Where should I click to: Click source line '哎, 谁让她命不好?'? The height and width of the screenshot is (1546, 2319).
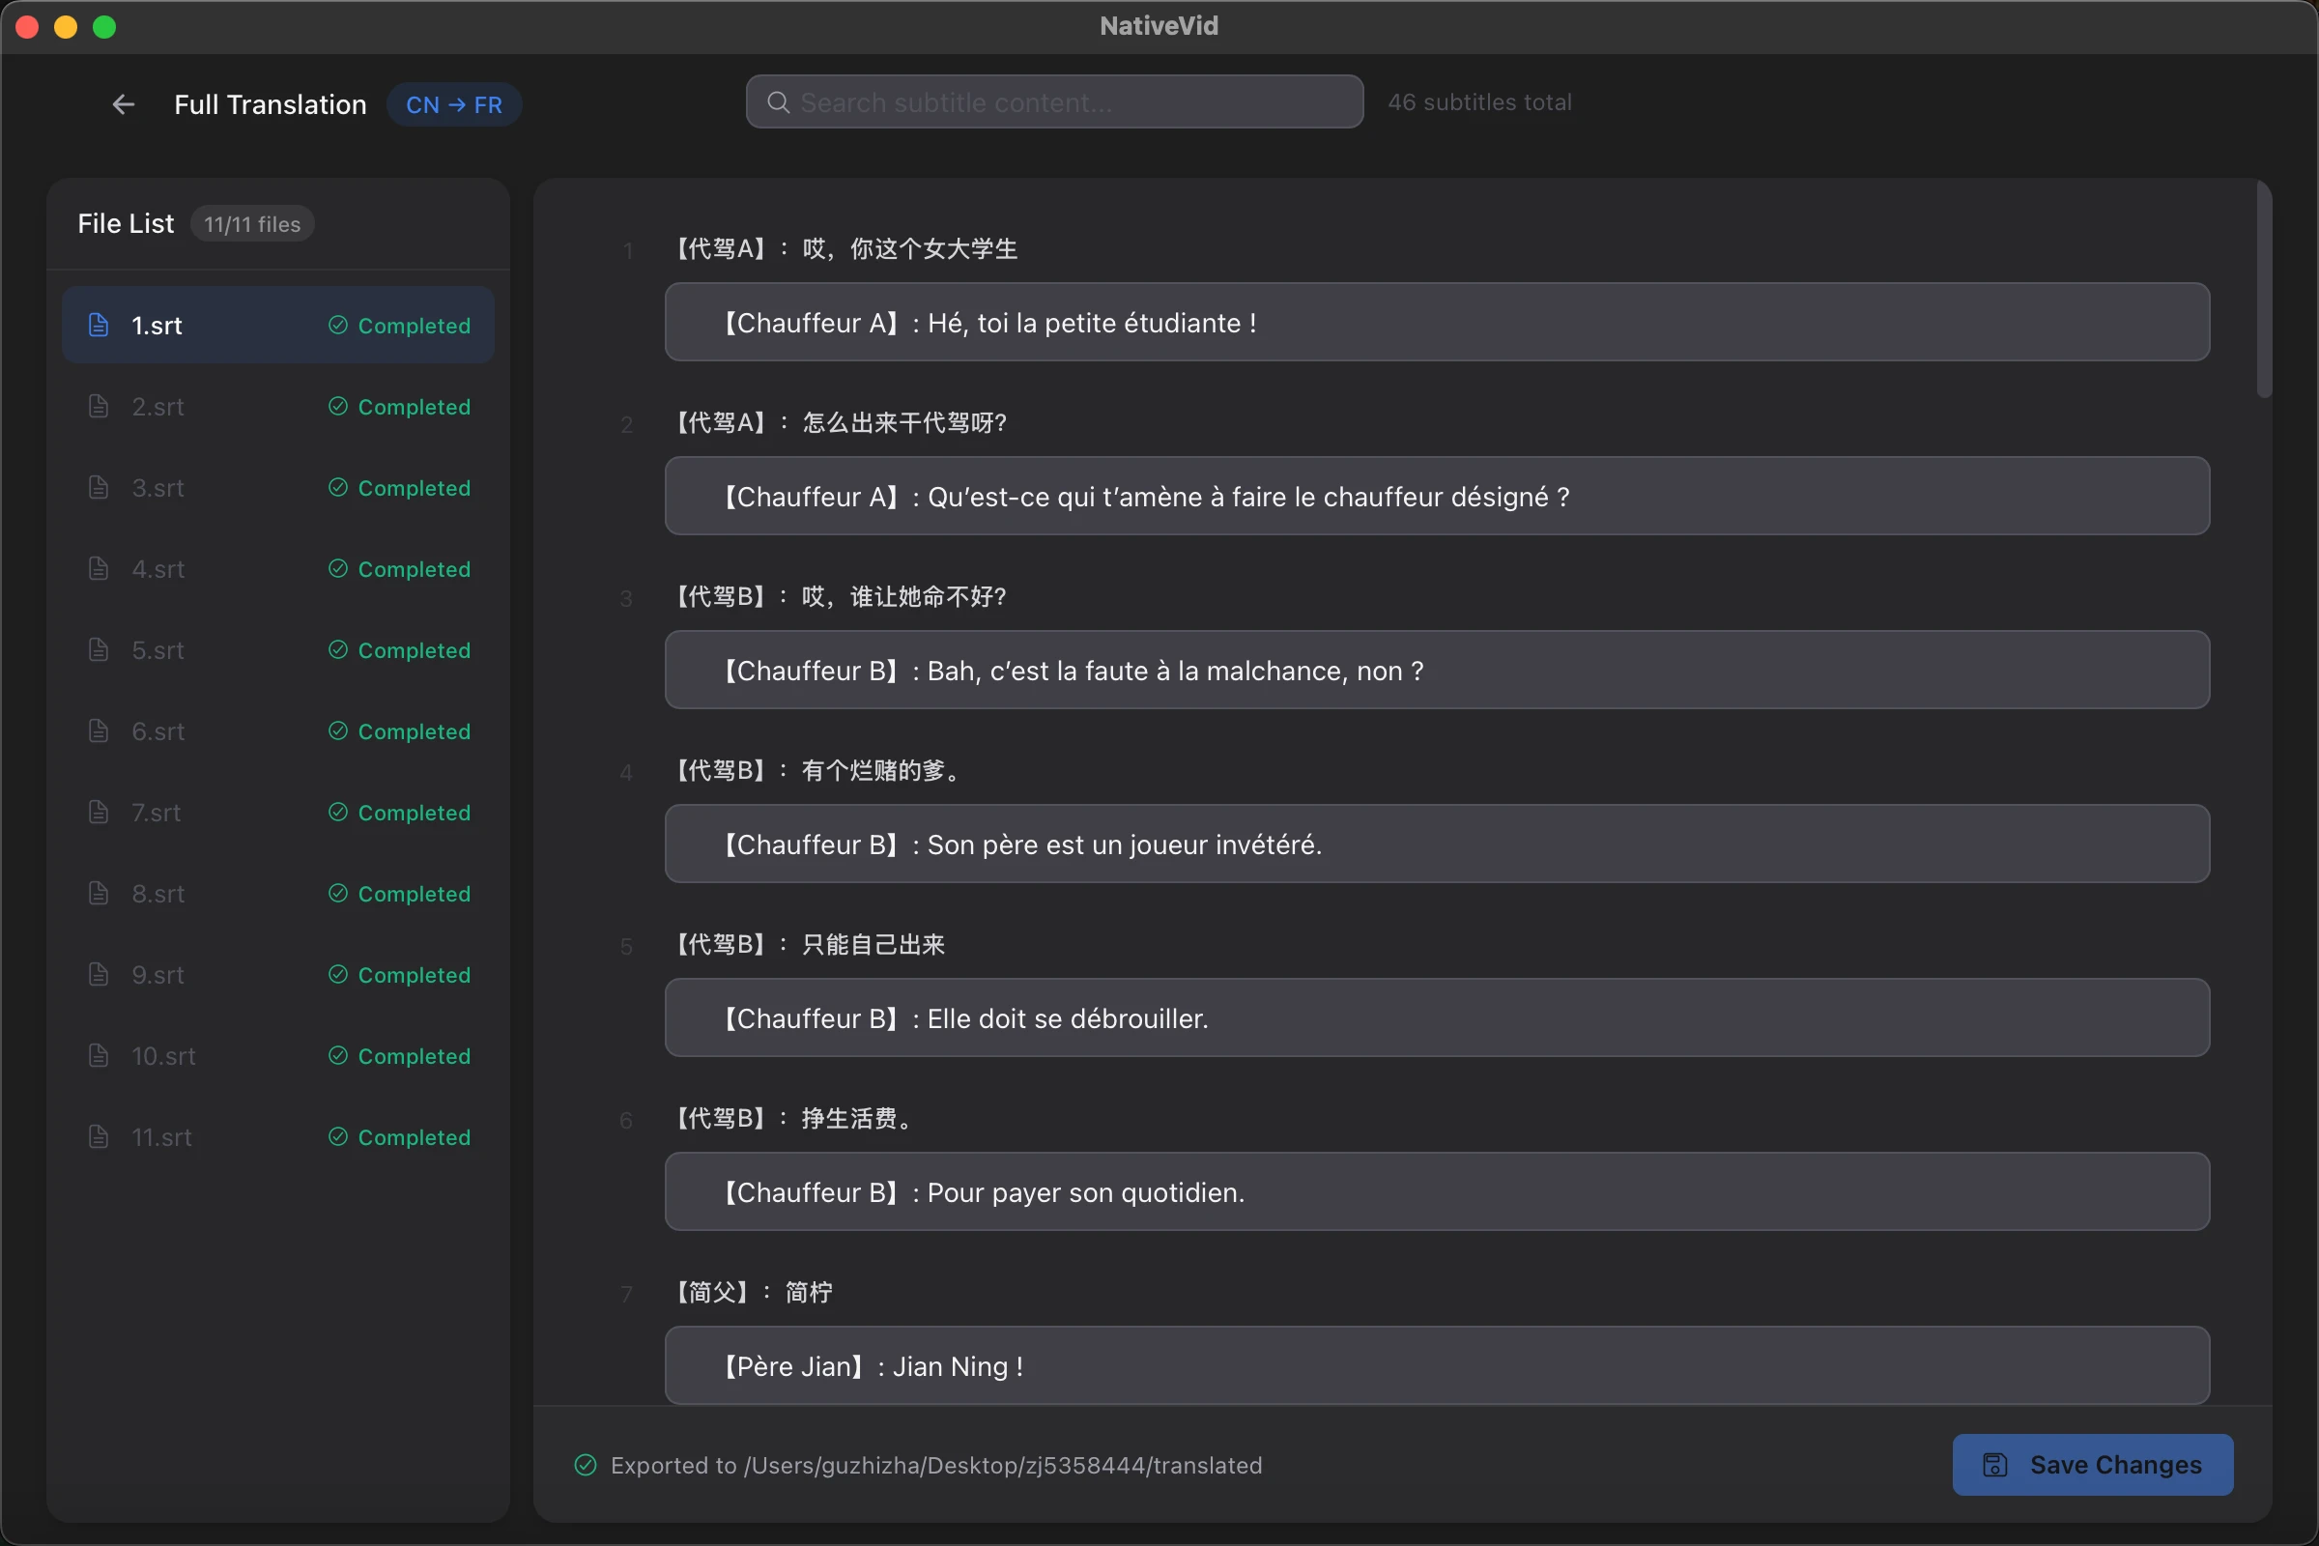[x=841, y=596]
